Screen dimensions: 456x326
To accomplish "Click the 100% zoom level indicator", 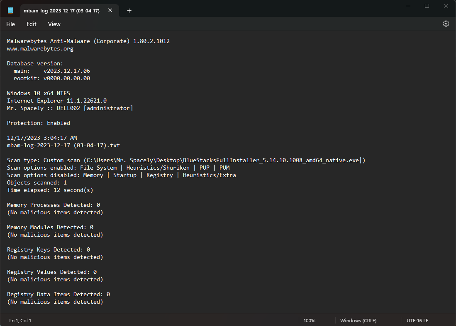I will pos(310,321).
